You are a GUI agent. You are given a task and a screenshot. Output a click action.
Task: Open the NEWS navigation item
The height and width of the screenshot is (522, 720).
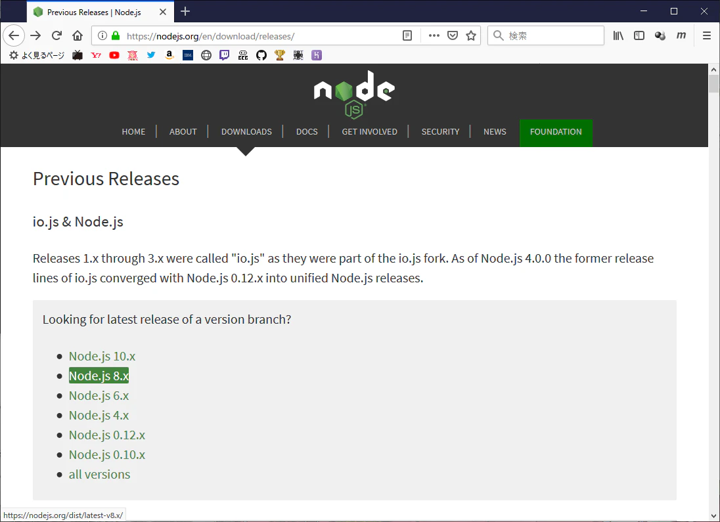tap(495, 132)
